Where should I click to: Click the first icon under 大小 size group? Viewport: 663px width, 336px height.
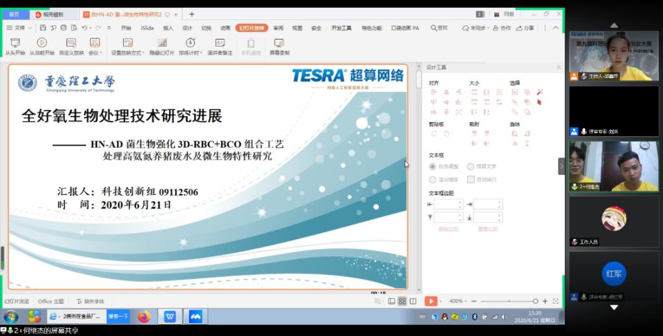pyautogui.click(x=474, y=92)
